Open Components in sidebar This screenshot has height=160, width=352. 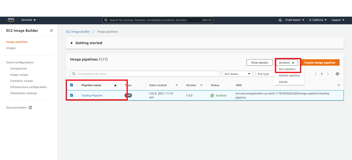19,68
